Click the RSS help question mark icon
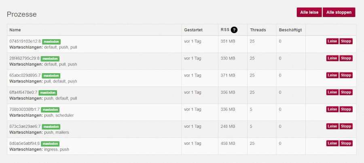 point(234,30)
